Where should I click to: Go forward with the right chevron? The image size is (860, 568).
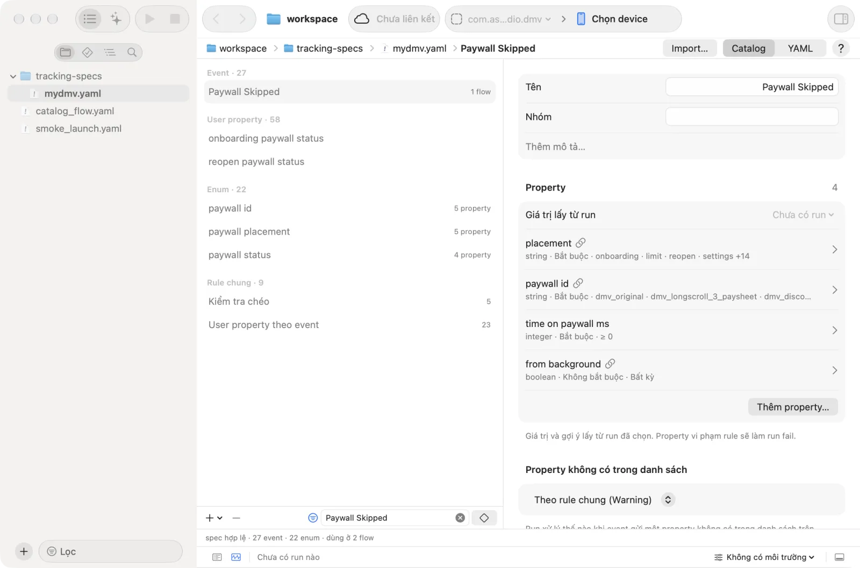(x=242, y=19)
